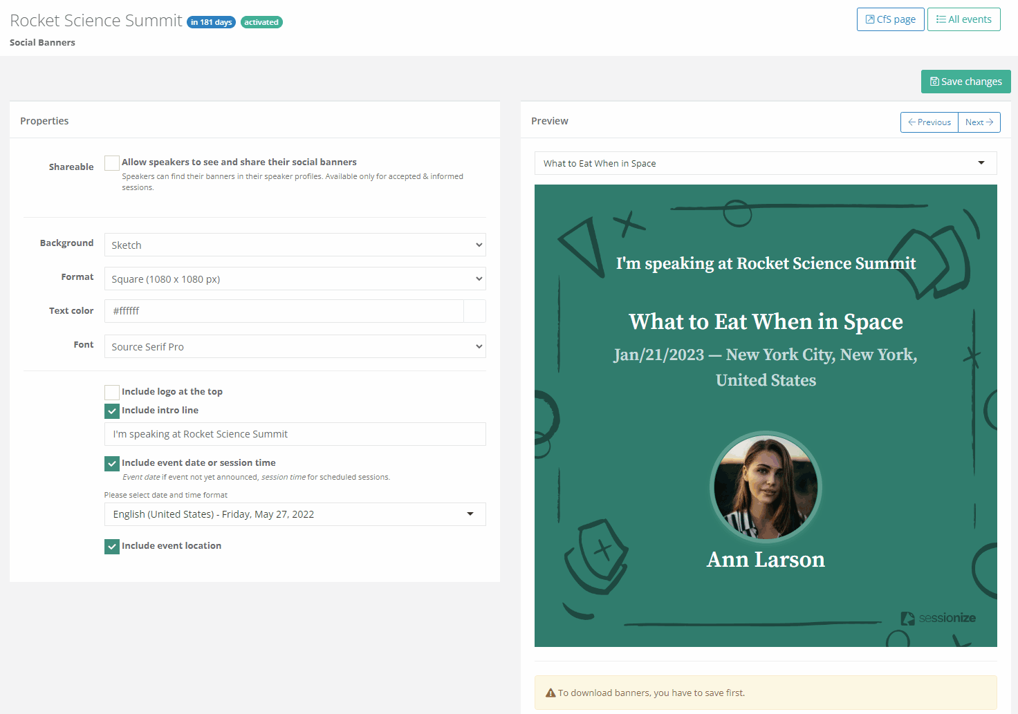This screenshot has height=714, width=1018.
Task: Check Include logo at the top
Action: tap(112, 393)
